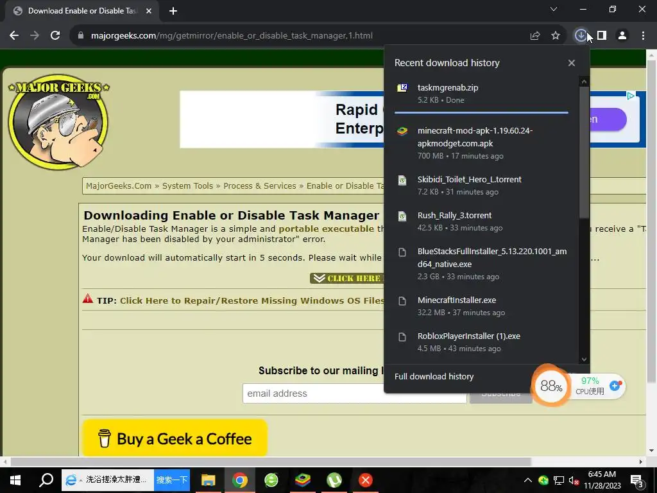
Task: Click the 88% orange memory indicator circle
Action: point(550,386)
